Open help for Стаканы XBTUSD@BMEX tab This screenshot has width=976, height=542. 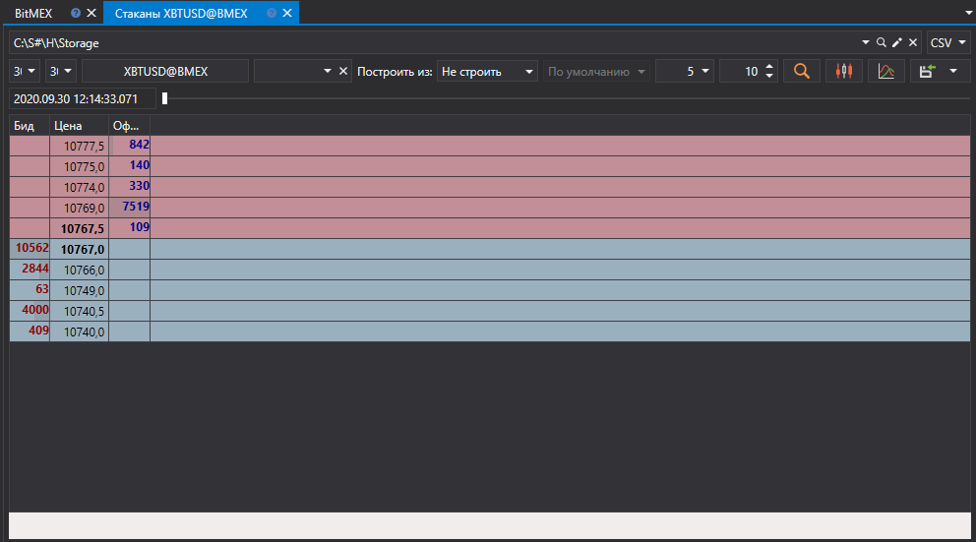click(x=272, y=13)
